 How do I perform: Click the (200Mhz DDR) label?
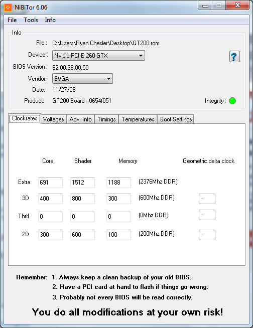pyautogui.click(x=157, y=234)
